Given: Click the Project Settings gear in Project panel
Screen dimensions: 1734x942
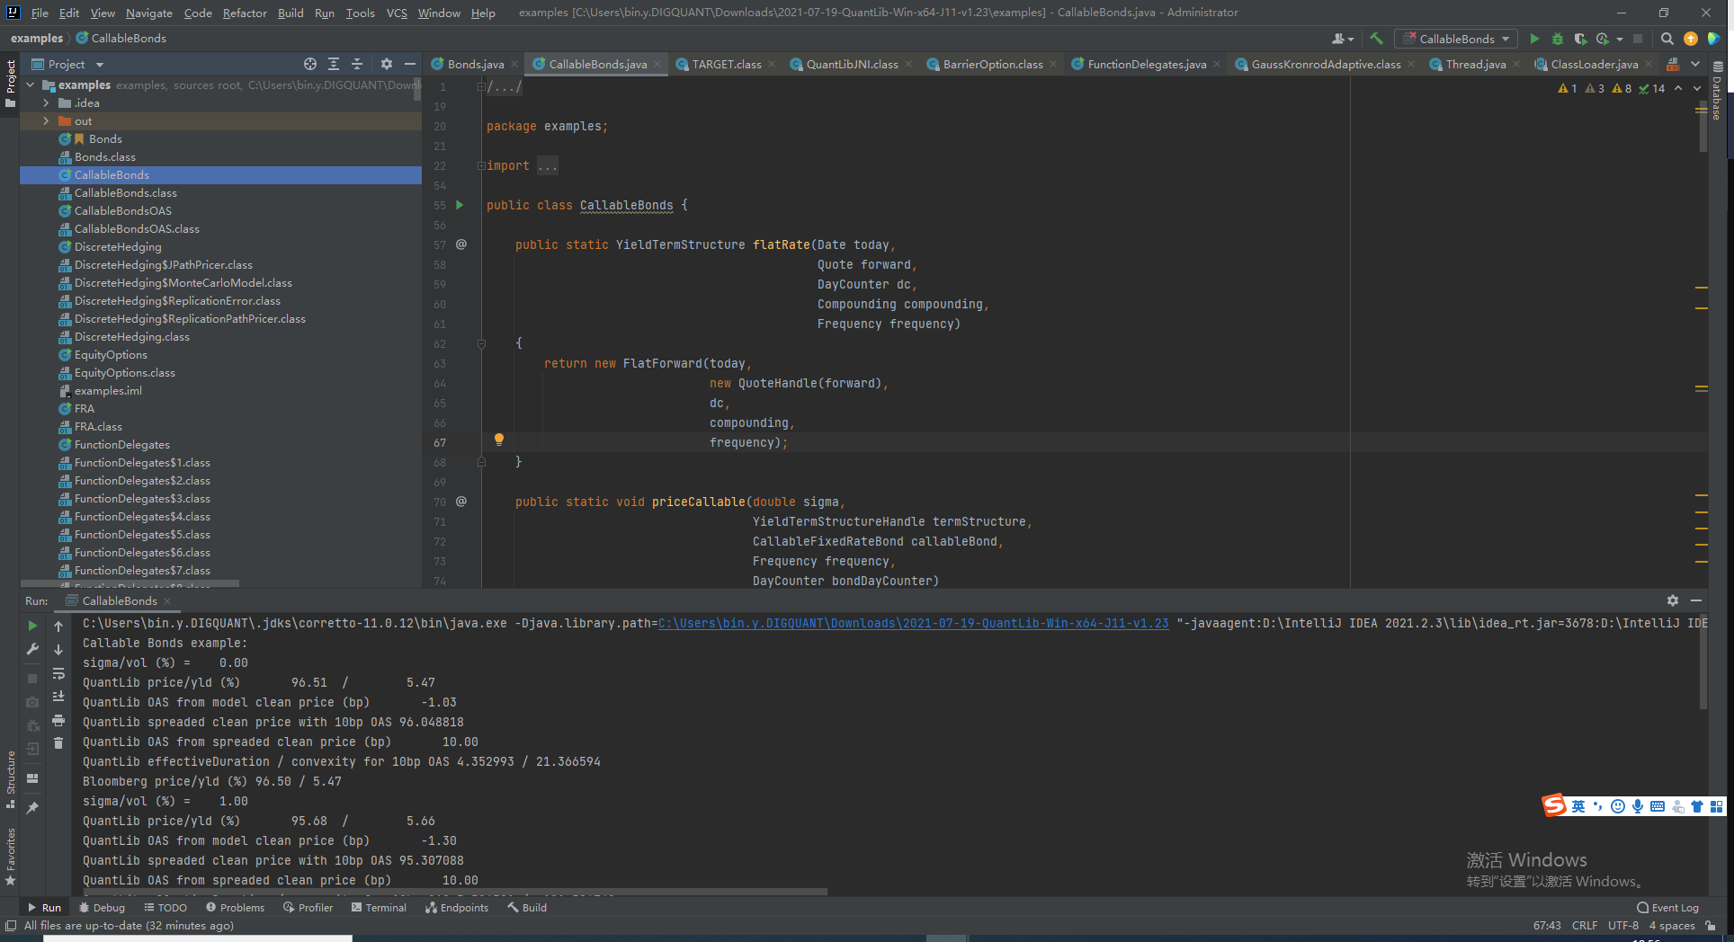Looking at the screenshot, I should pos(386,64).
